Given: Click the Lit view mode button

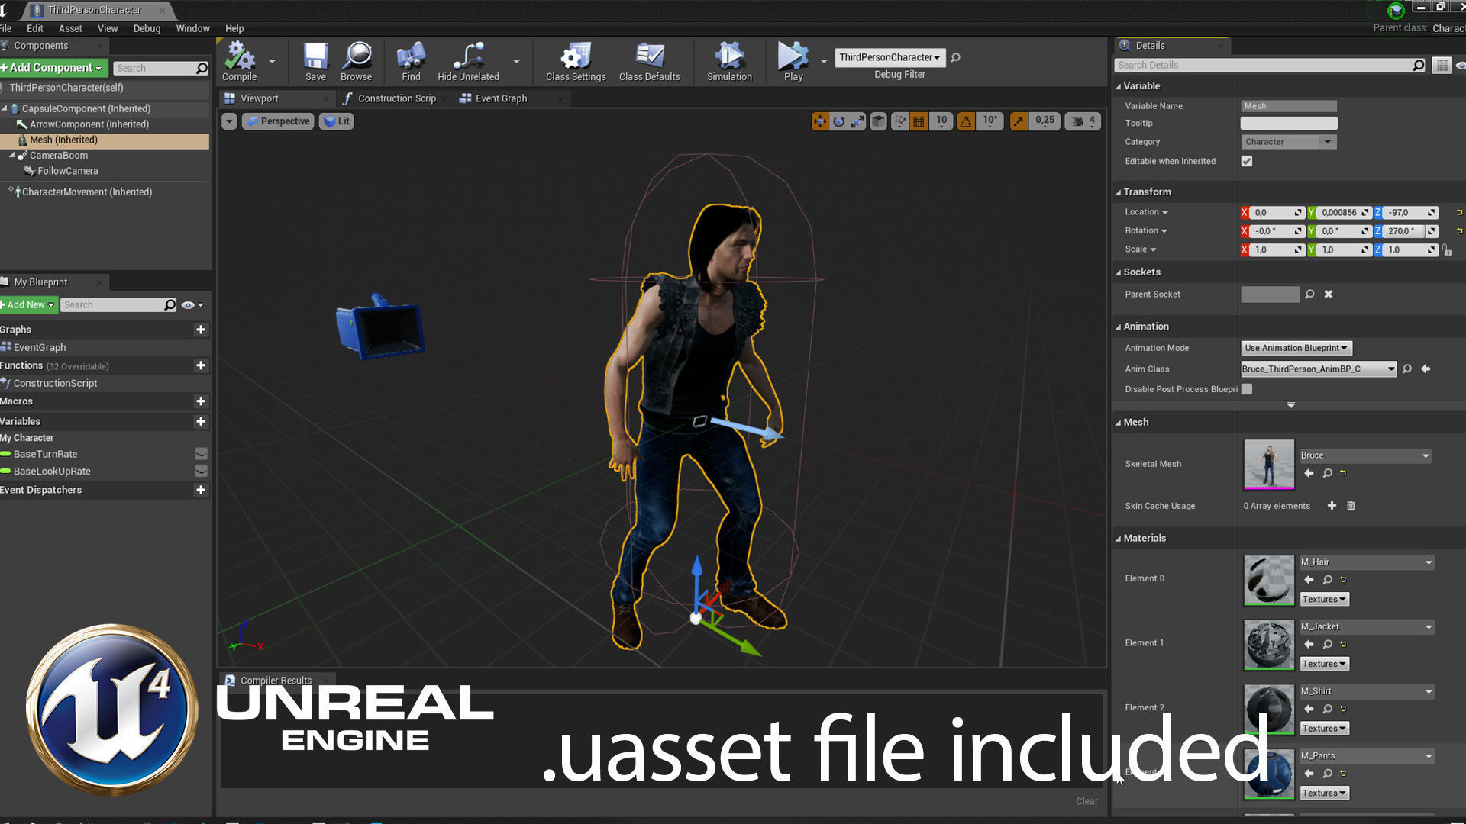Looking at the screenshot, I should tap(336, 121).
